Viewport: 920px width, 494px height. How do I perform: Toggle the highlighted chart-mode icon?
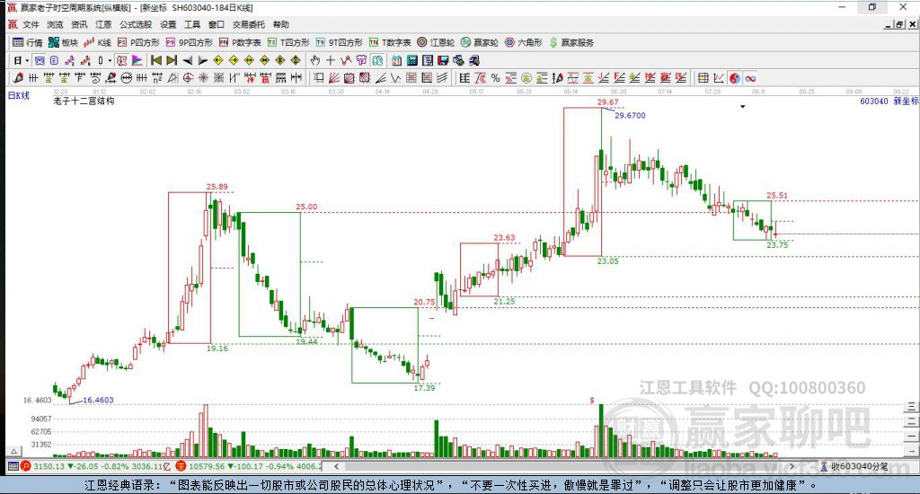pyautogui.click(x=40, y=60)
